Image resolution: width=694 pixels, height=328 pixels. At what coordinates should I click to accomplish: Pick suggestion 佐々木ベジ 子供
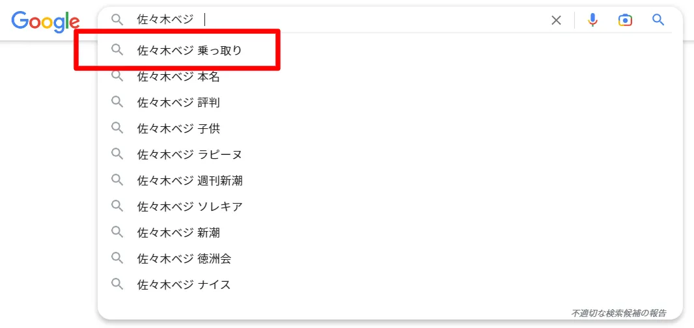pyautogui.click(x=389, y=129)
